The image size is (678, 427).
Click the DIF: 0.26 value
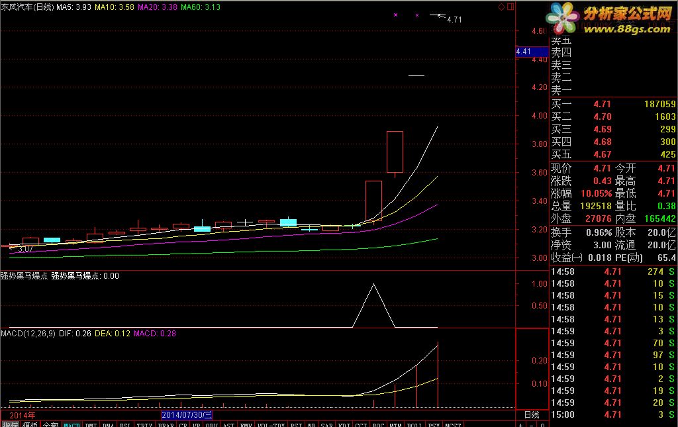[75, 333]
